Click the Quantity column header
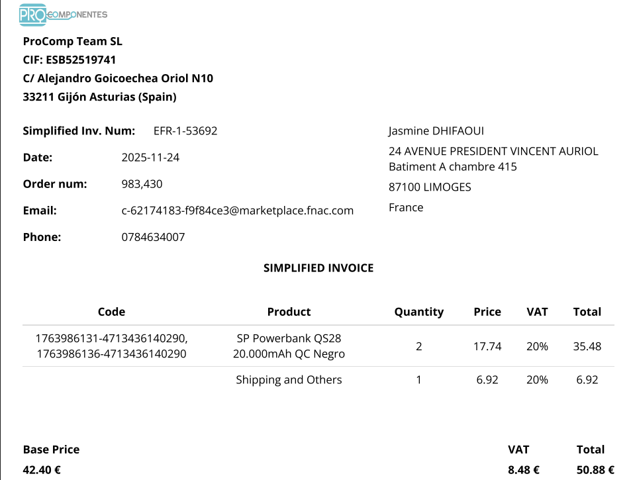 [418, 312]
